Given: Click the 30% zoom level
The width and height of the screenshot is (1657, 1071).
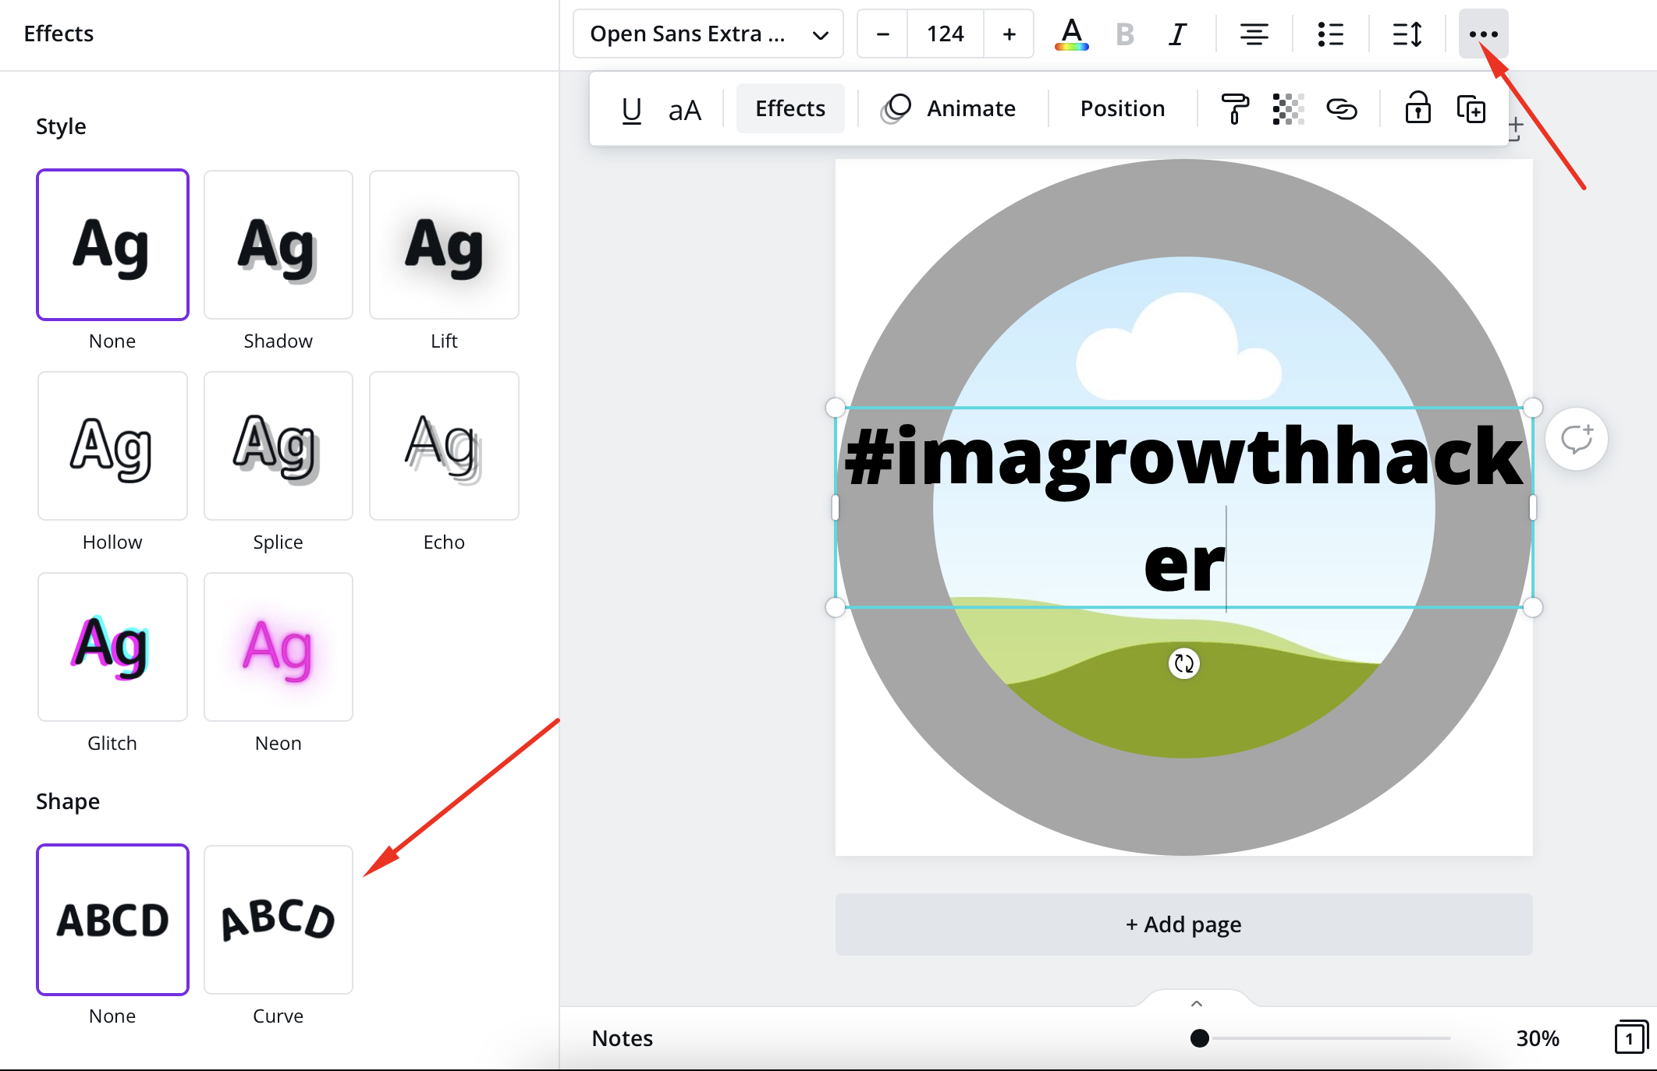Looking at the screenshot, I should [x=1538, y=1038].
